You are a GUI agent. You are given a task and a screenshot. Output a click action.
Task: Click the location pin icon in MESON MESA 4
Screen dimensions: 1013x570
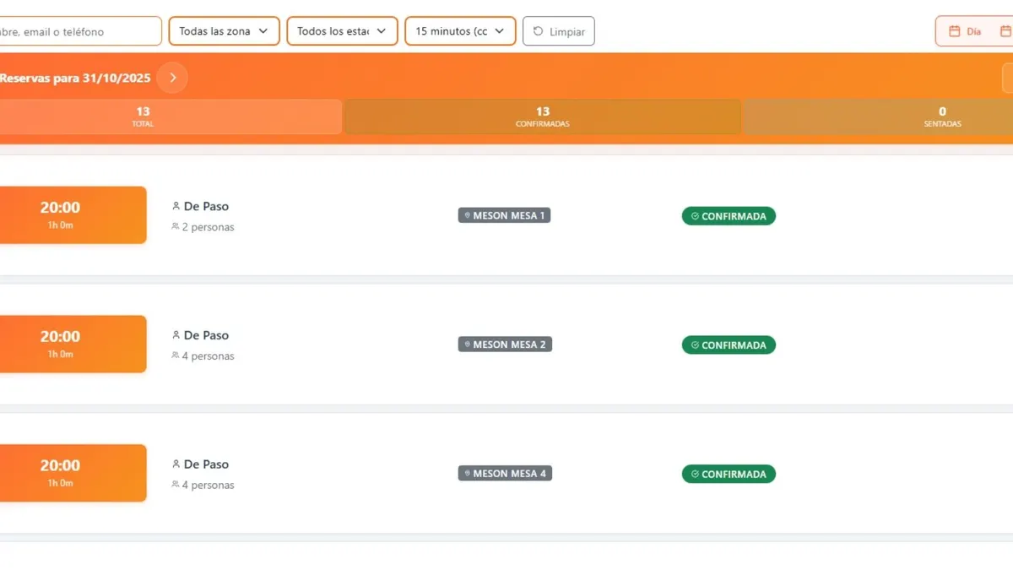467,475
